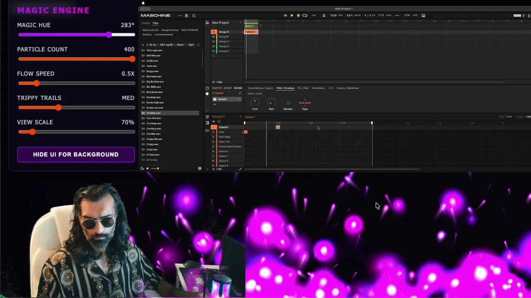Select Group B1 in the arranger

point(227,37)
